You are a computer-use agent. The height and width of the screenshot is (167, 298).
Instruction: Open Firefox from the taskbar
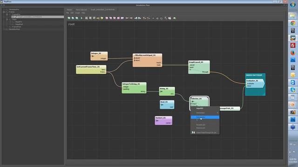(293, 53)
